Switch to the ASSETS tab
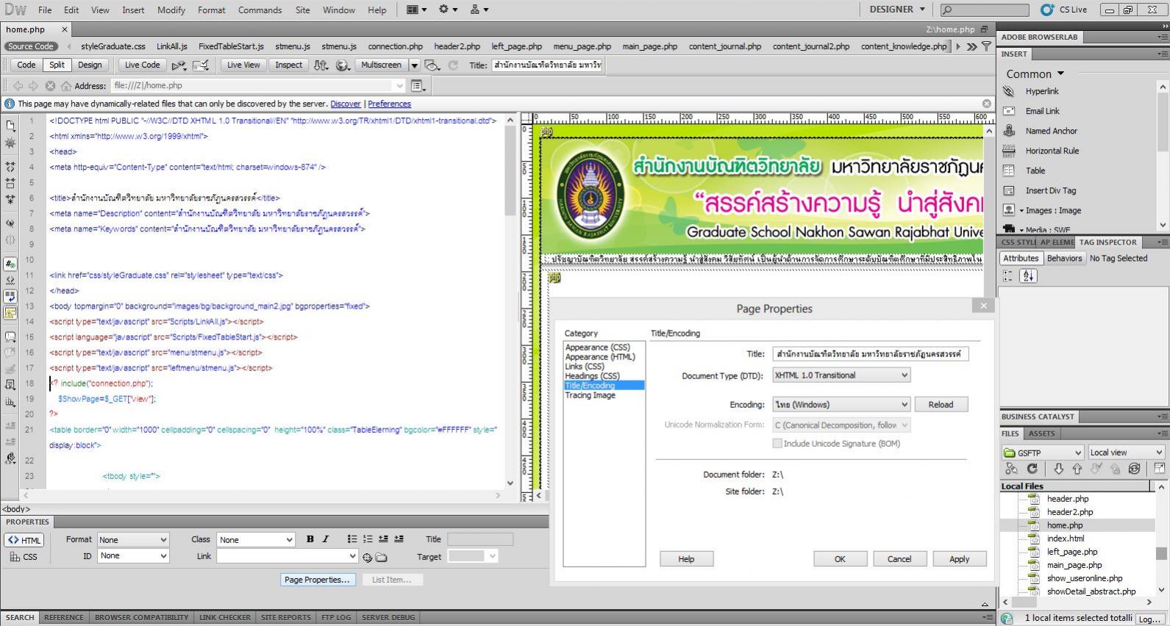The image size is (1170, 626). click(1041, 433)
